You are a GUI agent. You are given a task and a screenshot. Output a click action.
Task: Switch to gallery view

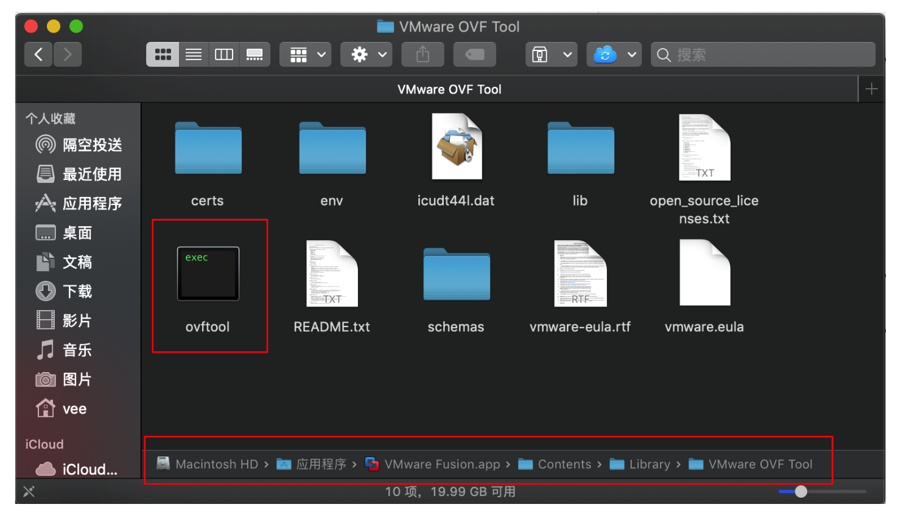[x=254, y=55]
